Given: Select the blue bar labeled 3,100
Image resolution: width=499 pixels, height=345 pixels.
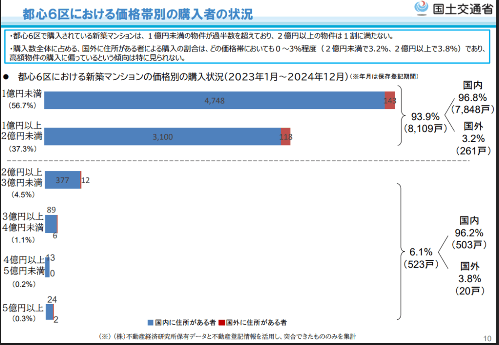Looking at the screenshot, I should pyautogui.click(x=162, y=137).
